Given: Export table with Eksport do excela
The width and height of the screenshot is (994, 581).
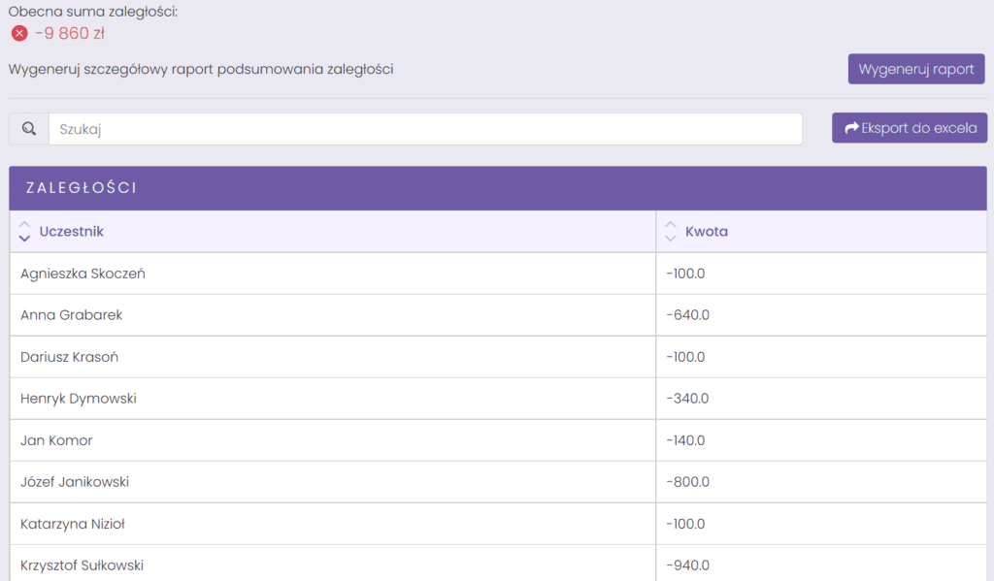Looking at the screenshot, I should 909,128.
